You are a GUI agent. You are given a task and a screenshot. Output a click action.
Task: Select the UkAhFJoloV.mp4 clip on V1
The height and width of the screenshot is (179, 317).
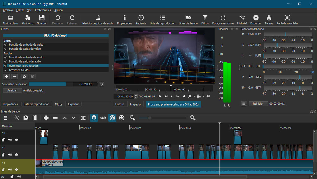[174, 167]
